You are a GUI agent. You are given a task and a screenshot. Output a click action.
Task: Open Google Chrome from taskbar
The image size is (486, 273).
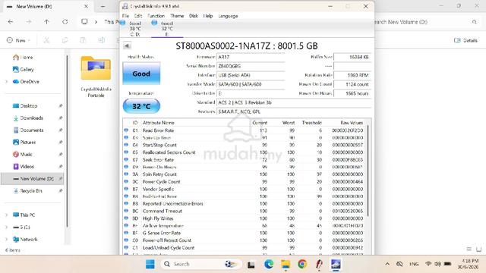click(x=302, y=264)
